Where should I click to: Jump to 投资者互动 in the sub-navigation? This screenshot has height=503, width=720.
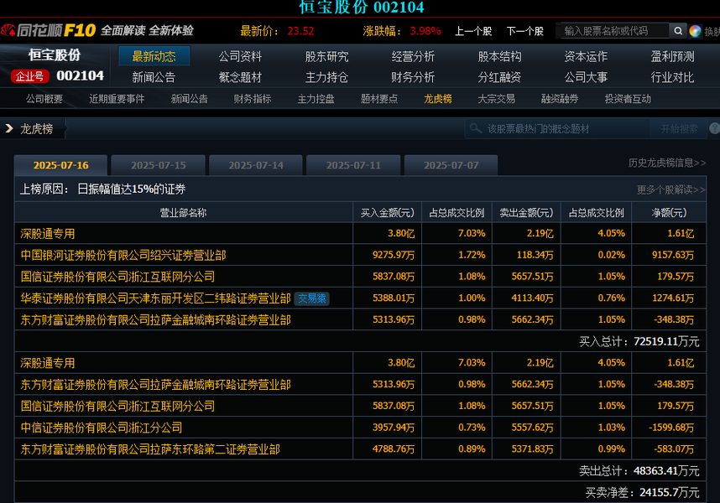coord(628,99)
